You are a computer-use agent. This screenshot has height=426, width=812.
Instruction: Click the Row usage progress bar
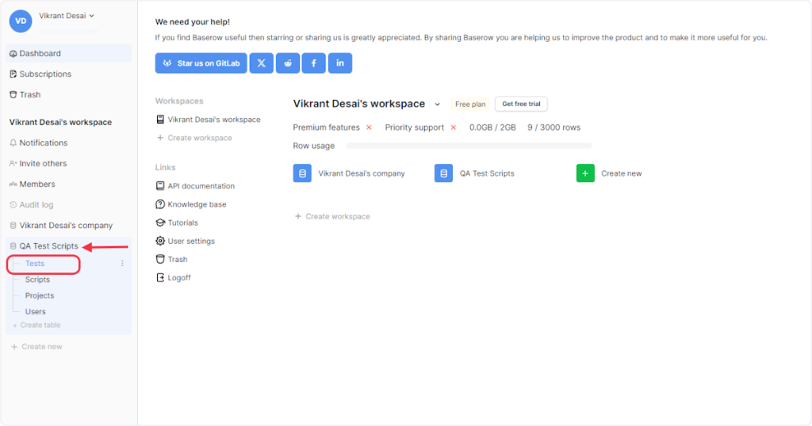coord(469,146)
